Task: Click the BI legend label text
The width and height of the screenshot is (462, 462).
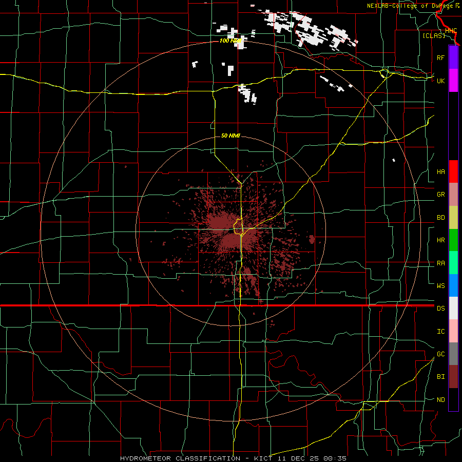Action: tap(440, 377)
